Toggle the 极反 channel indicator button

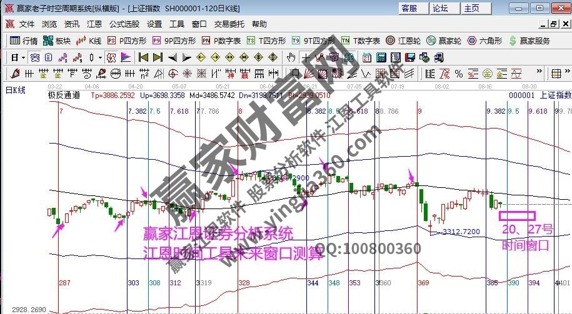pyautogui.click(x=111, y=57)
